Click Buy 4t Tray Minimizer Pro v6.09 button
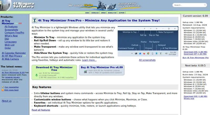 click(x=102, y=70)
